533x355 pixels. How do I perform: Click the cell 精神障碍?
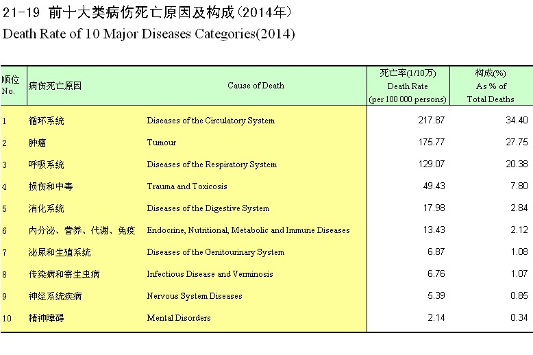click(46, 318)
